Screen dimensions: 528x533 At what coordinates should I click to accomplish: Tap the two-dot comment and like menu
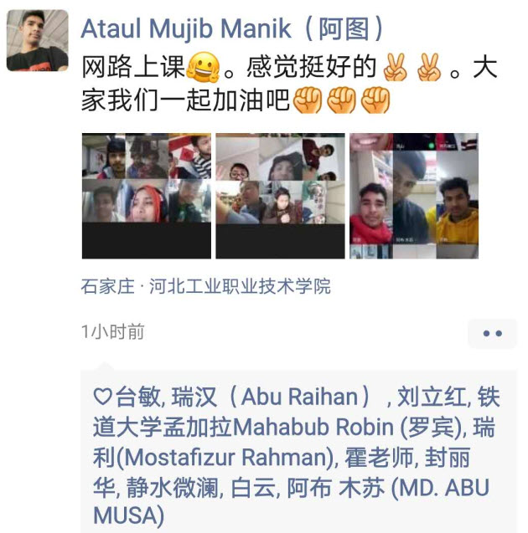point(492,334)
